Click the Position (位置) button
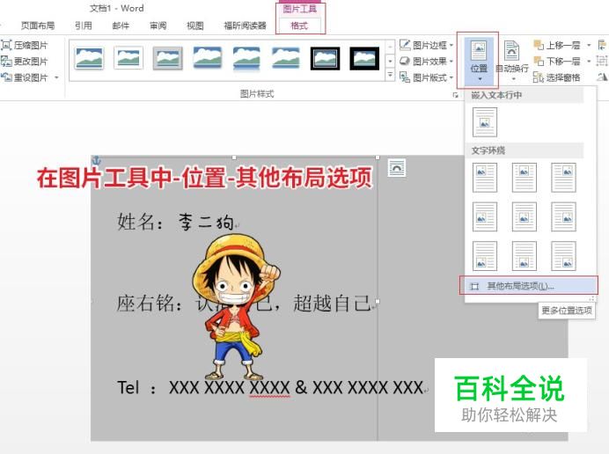This screenshot has width=609, height=454. [479, 61]
